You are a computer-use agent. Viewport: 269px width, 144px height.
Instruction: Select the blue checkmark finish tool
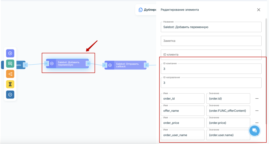coord(10,95)
